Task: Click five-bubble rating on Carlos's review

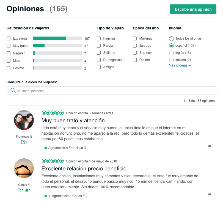Action: click(53, 161)
